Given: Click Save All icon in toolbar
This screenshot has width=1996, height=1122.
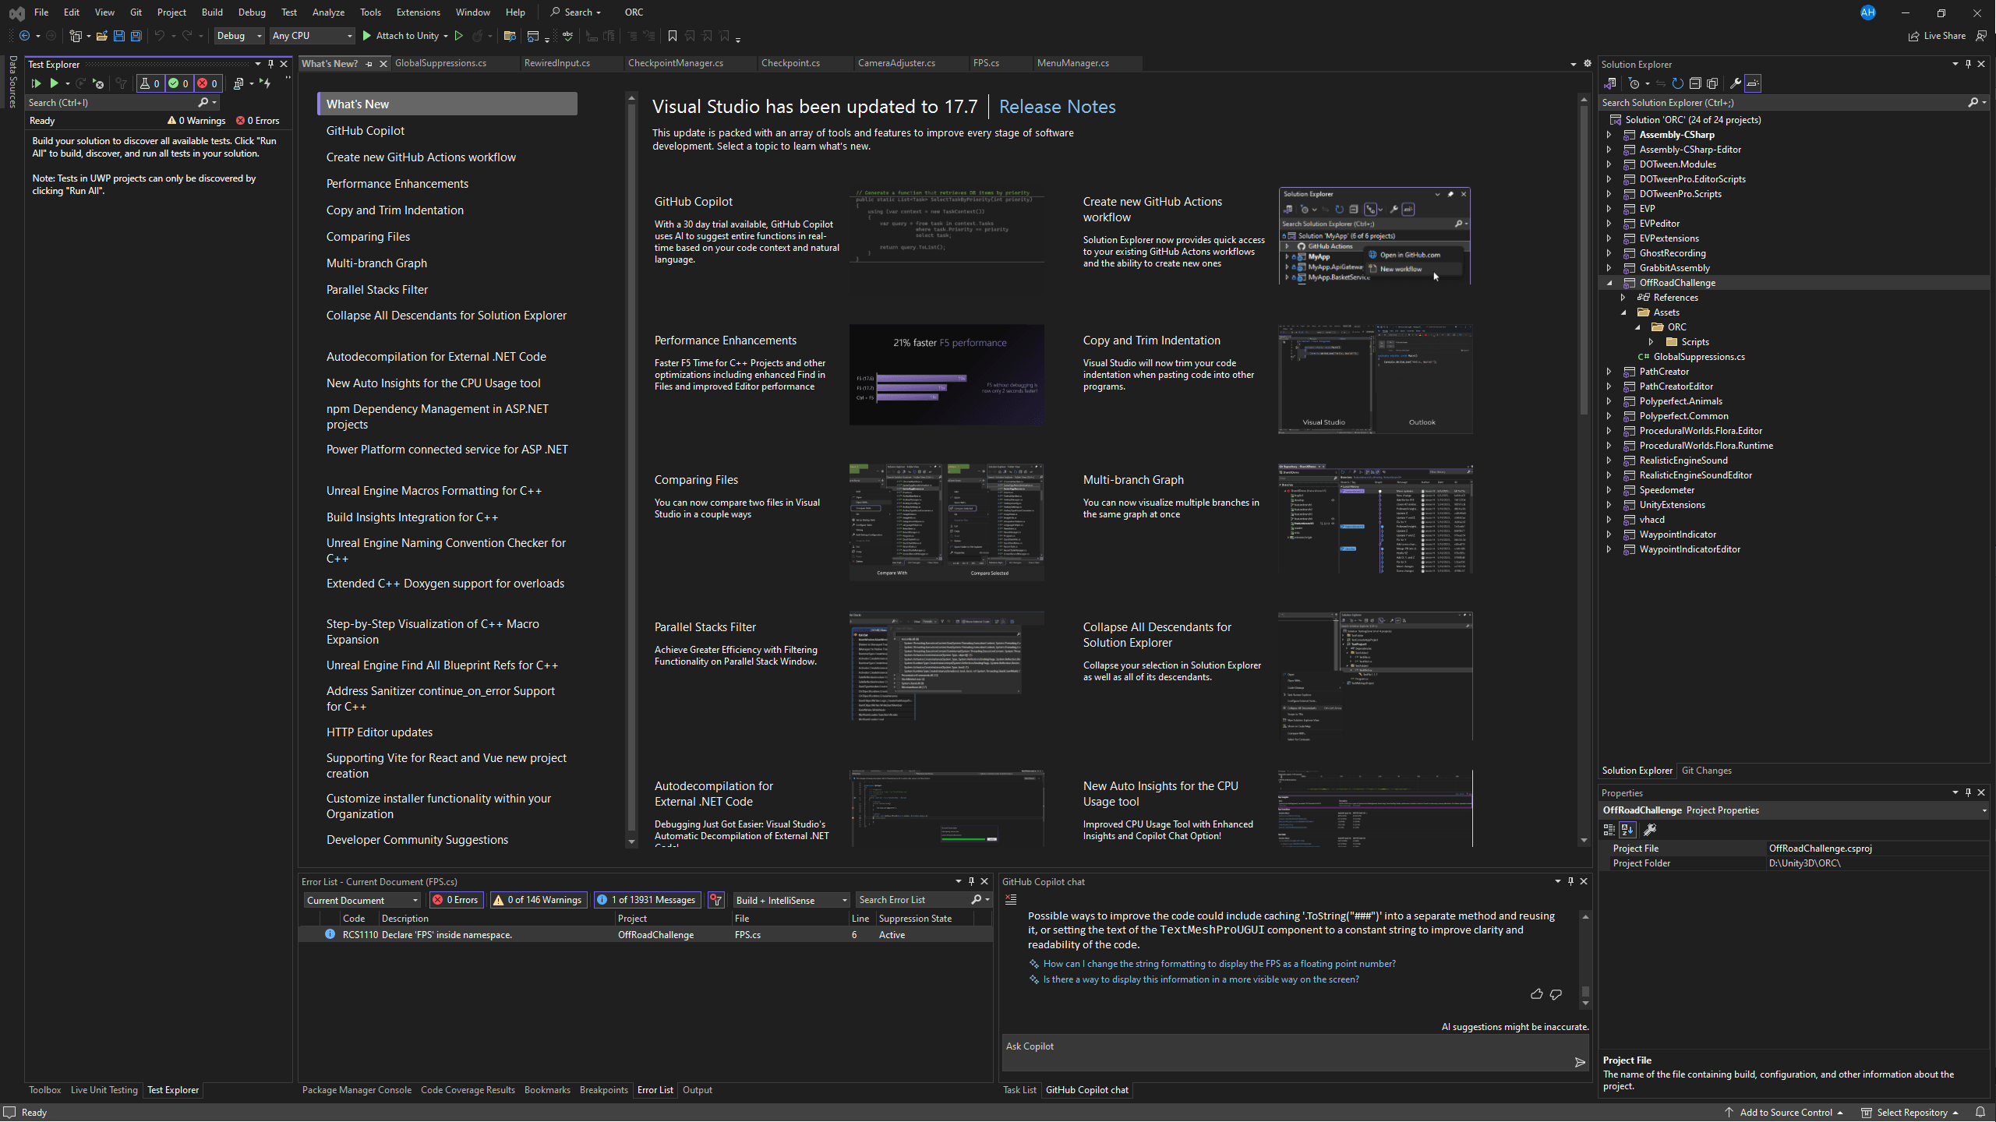Looking at the screenshot, I should tap(136, 36).
